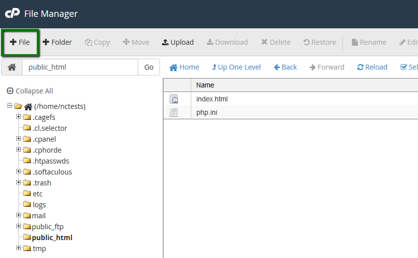Expand the public_ftp folder node
This screenshot has height=258, width=418.
(18, 226)
